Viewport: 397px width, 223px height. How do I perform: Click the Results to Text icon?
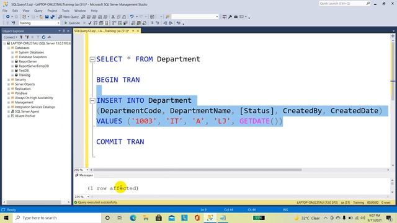pyautogui.click(x=133, y=23)
